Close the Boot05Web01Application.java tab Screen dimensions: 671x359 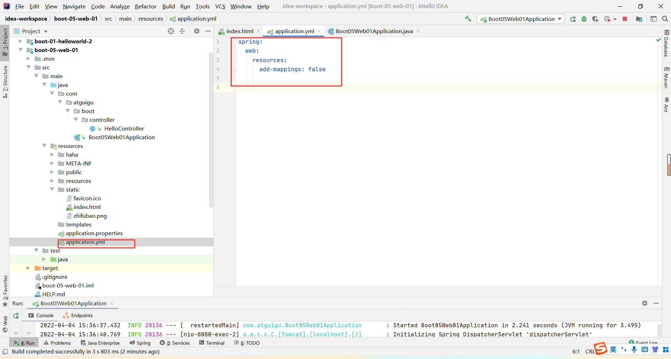click(x=418, y=31)
